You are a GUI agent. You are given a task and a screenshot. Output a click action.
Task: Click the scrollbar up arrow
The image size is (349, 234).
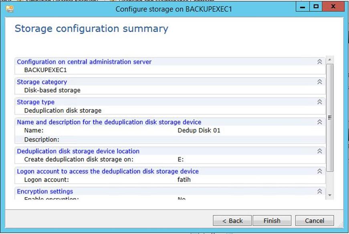pyautogui.click(x=330, y=60)
